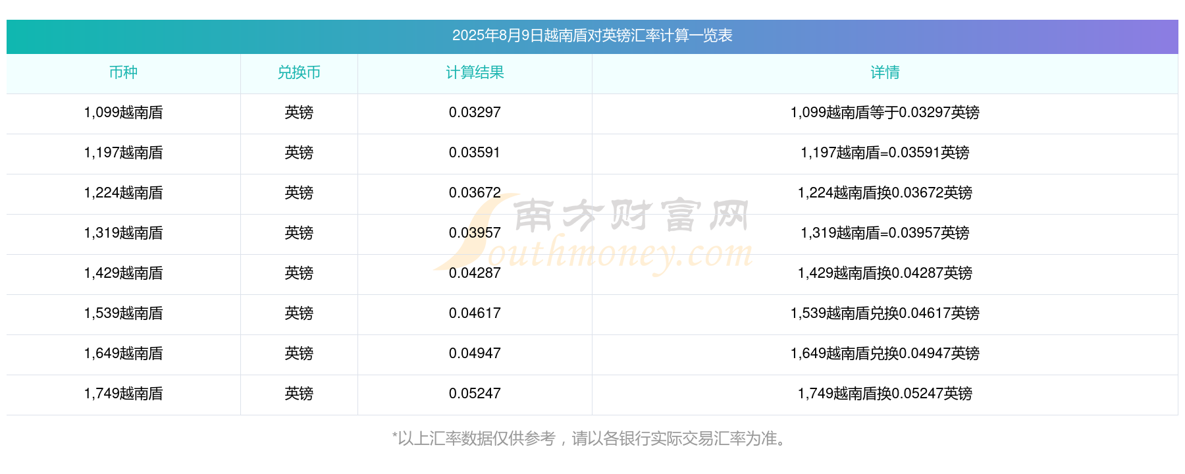The width and height of the screenshot is (1185, 474).
Task: Select the 1,749越南盾 currency cell
Action: (123, 394)
